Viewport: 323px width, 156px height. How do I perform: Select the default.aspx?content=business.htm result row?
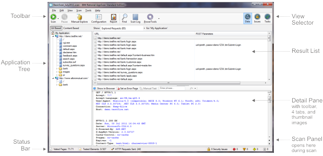coord(180,55)
